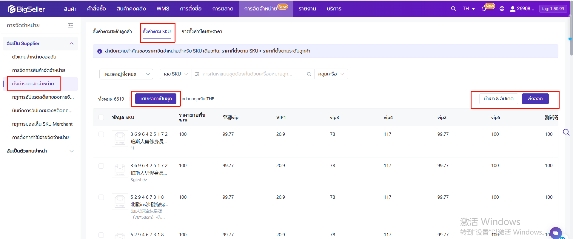This screenshot has width=573, height=239.
Task: Open the notifications bell icon
Action: click(x=484, y=9)
